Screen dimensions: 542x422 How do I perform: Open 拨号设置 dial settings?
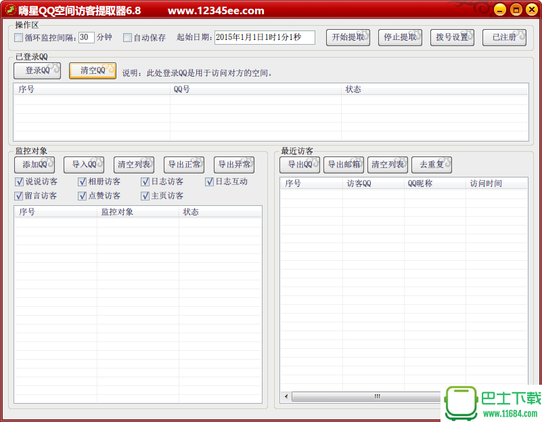coord(452,37)
